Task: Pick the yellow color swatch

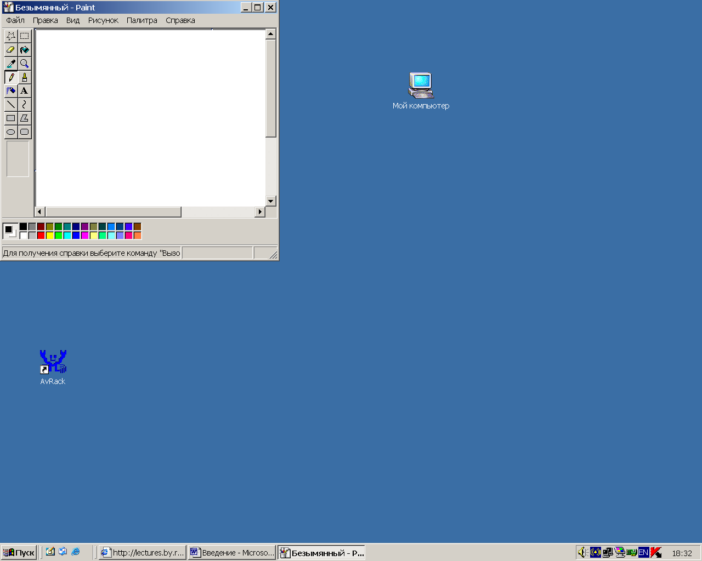Action: click(x=50, y=235)
